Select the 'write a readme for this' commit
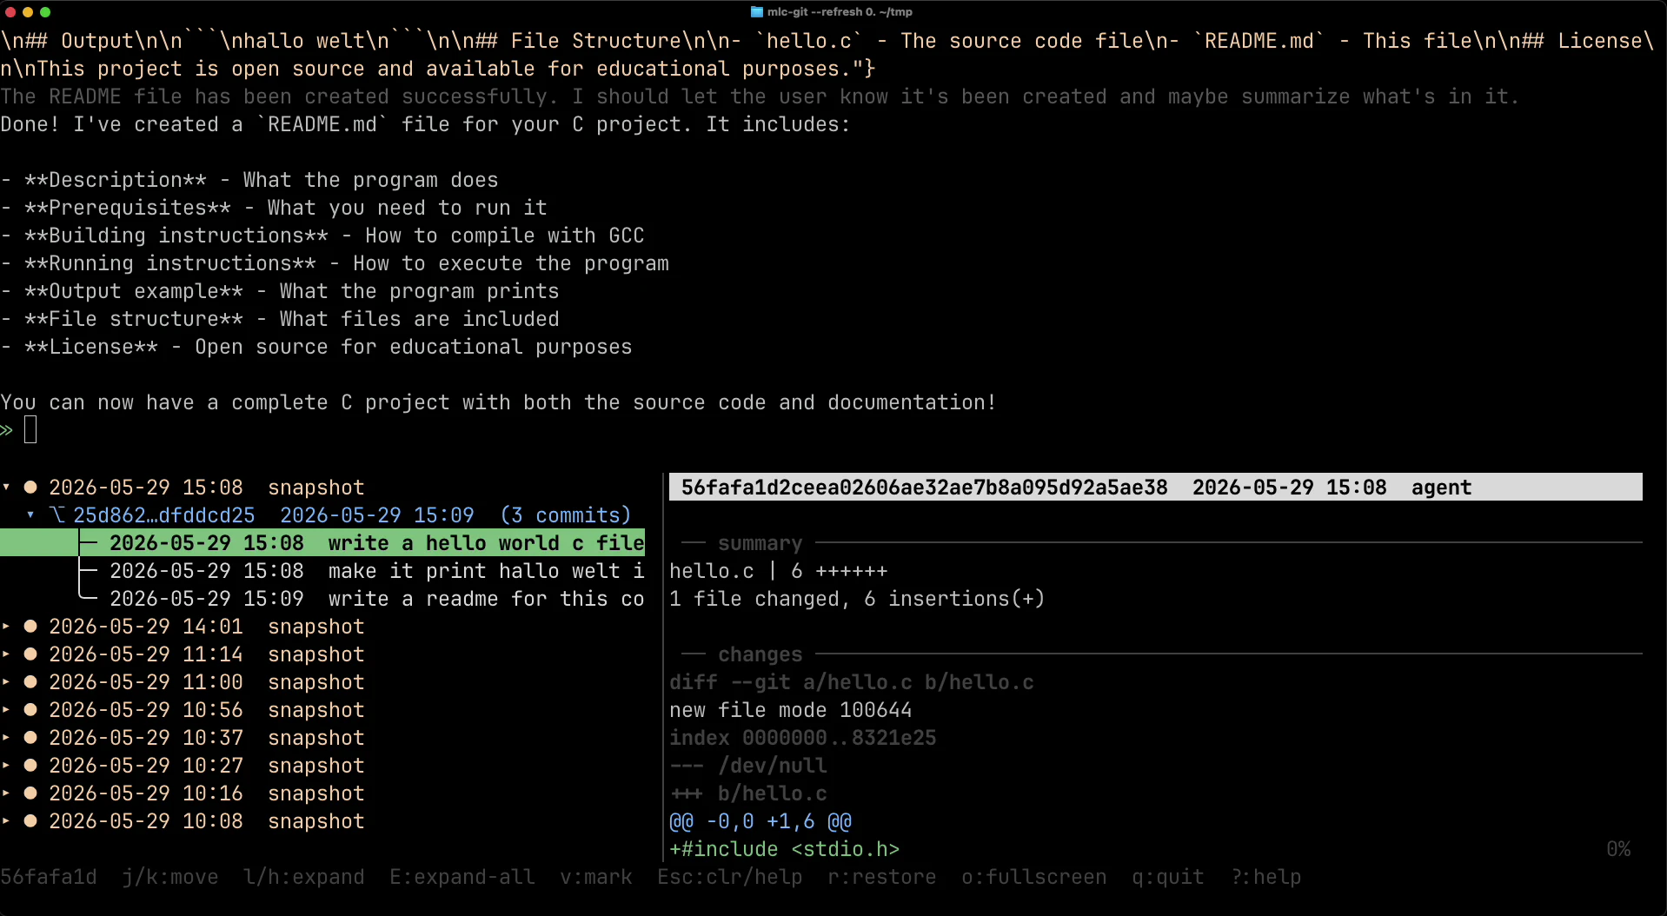Screen dimensions: 1667x916 point(322,599)
